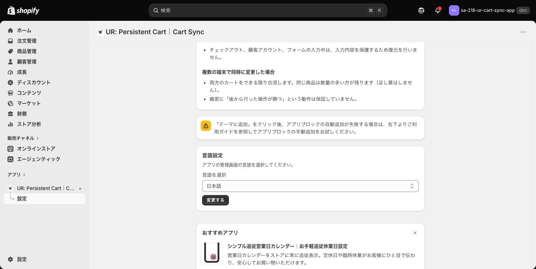The image size is (536, 269).
Task: Open the sa-218-ur-cart-sync-app store menu
Action: [489, 10]
